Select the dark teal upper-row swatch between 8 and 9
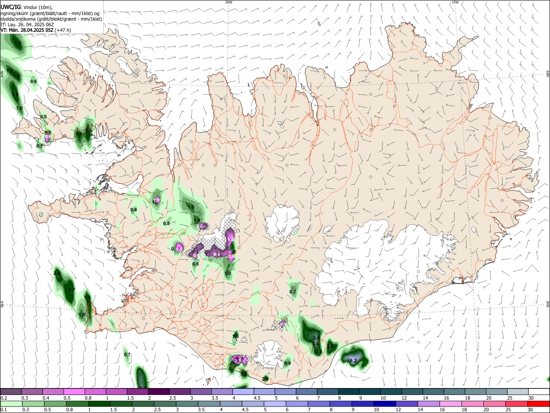Screen dimensions: 550x413 point(348,391)
